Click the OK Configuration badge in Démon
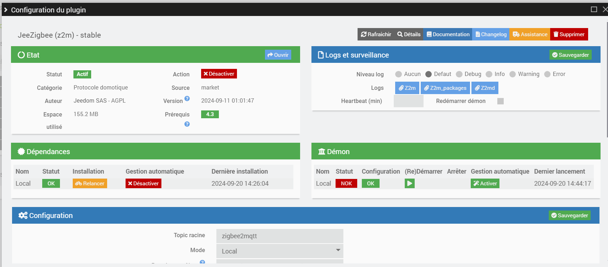608x267 pixels. pyautogui.click(x=371, y=184)
